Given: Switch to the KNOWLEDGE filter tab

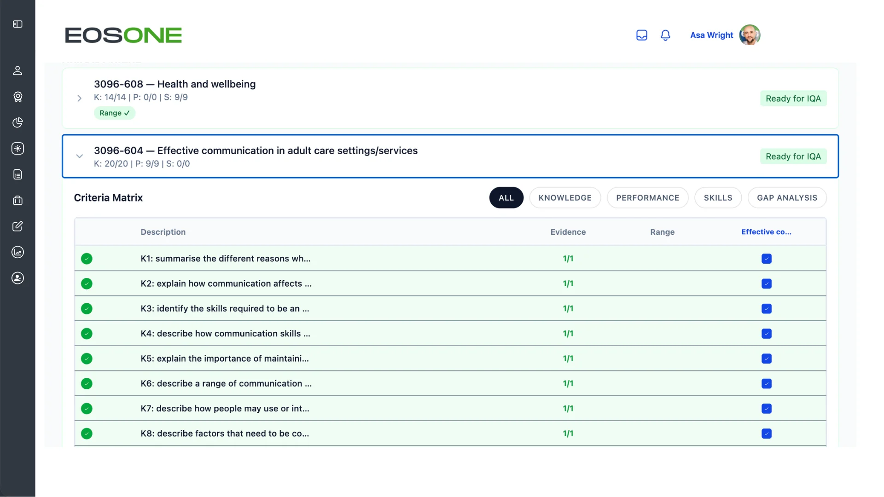Looking at the screenshot, I should (565, 197).
